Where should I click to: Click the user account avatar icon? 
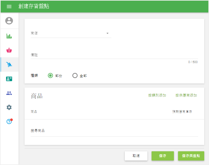click(x=9, y=21)
